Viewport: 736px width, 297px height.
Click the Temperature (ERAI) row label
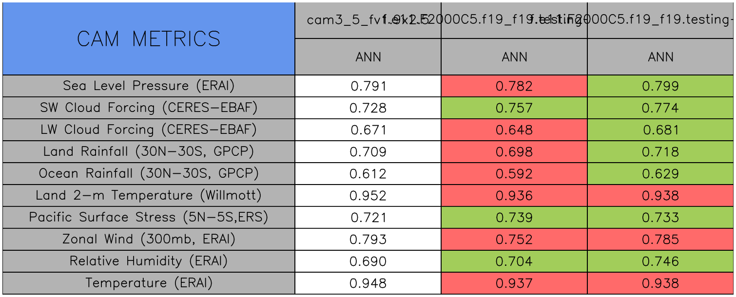[x=149, y=283]
